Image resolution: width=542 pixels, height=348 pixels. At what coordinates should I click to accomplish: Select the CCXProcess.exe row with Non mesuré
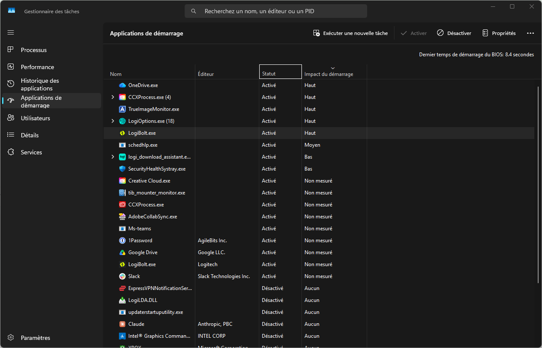pyautogui.click(x=319, y=205)
